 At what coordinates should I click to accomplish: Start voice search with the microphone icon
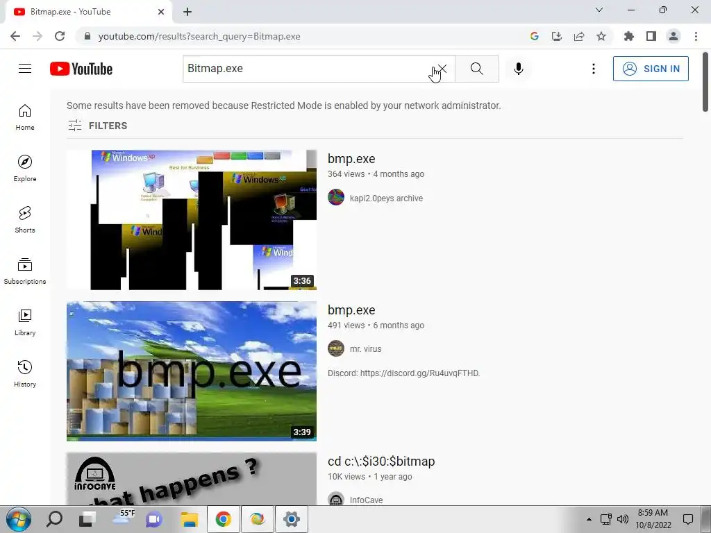(x=519, y=69)
